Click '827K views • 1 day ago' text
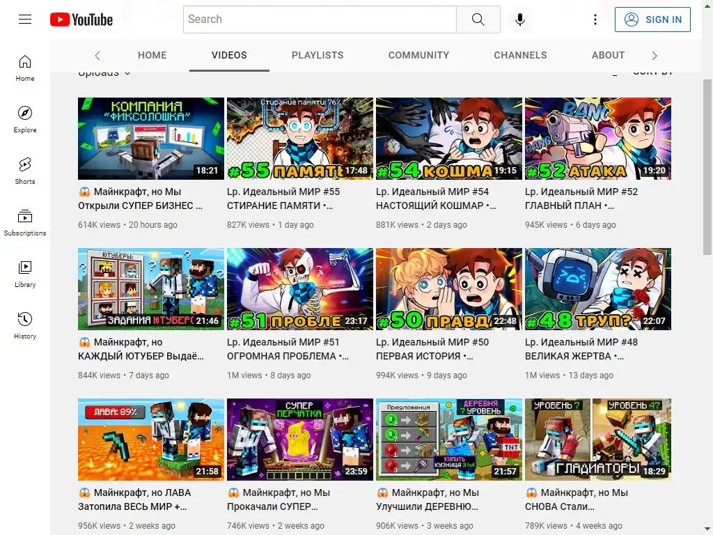713x535 pixels. click(x=271, y=225)
